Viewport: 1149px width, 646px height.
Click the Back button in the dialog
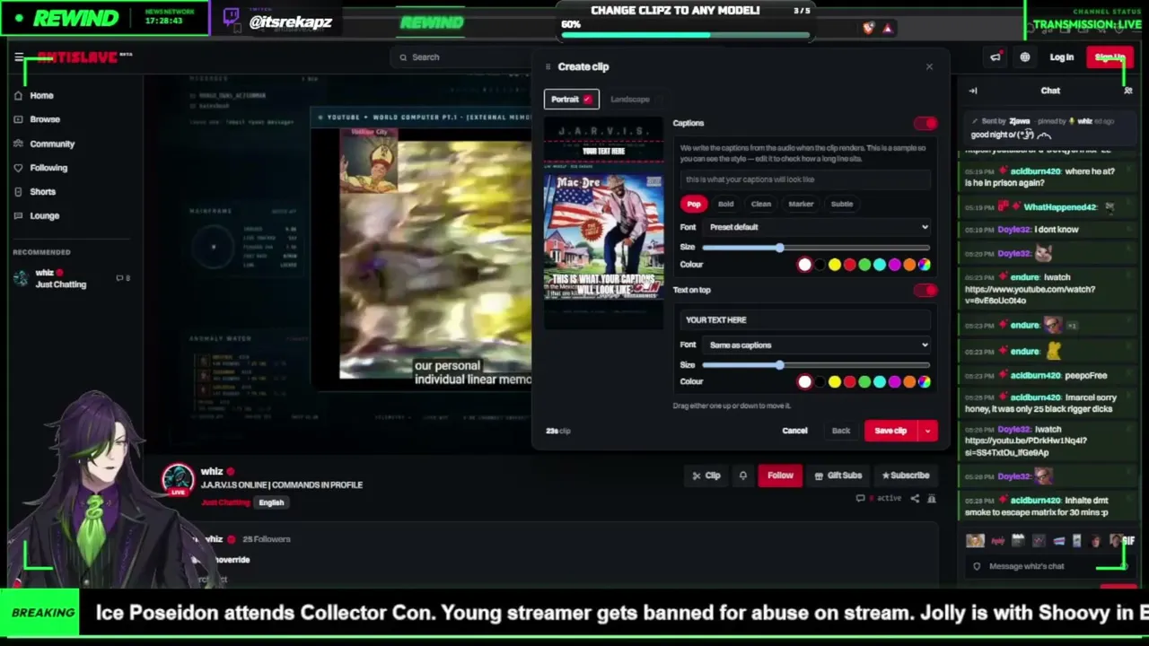840,431
